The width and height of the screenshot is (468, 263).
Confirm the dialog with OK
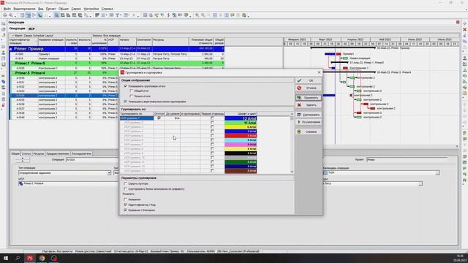(309, 80)
